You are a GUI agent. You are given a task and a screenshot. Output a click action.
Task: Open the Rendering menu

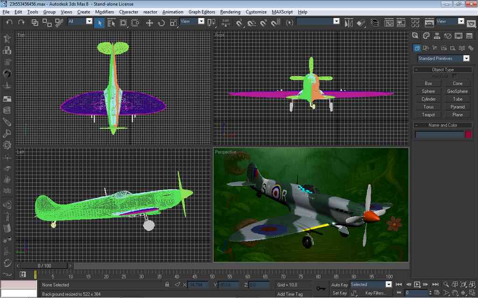coord(230,12)
